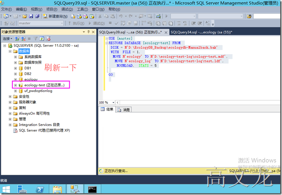Click the Analysis Services DMX Query icon
The height and width of the screenshot is (195, 282).
85,16
